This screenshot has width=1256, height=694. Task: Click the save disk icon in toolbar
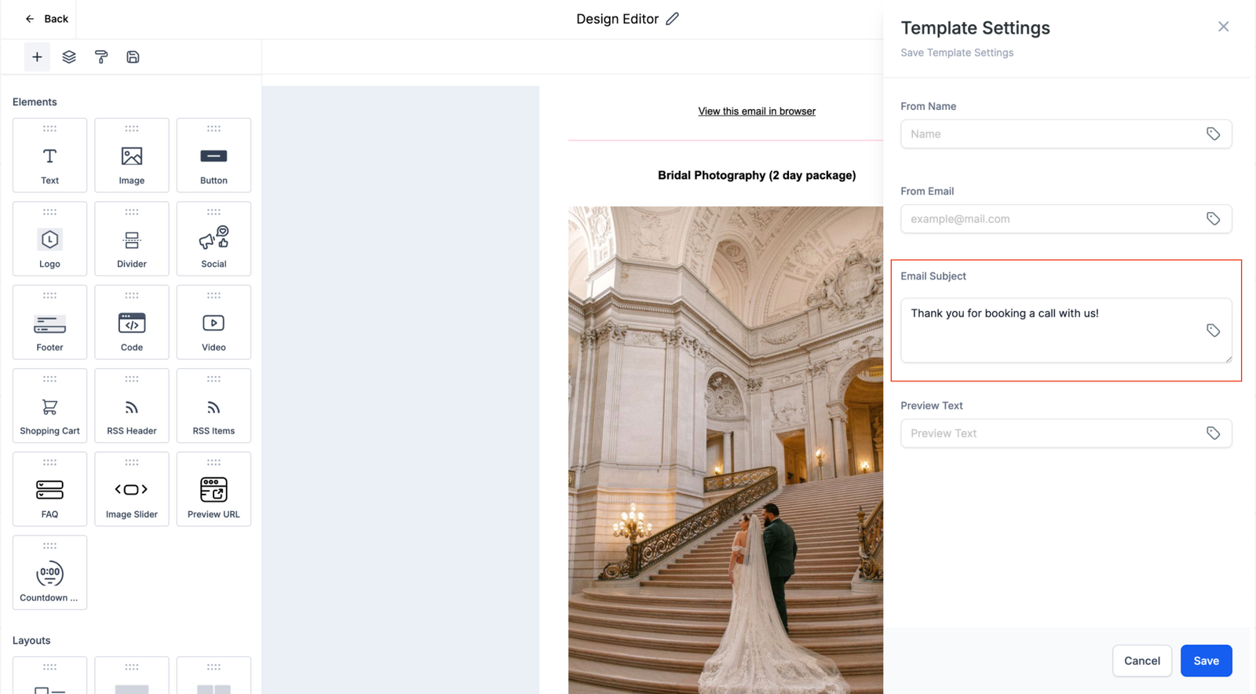pyautogui.click(x=133, y=57)
